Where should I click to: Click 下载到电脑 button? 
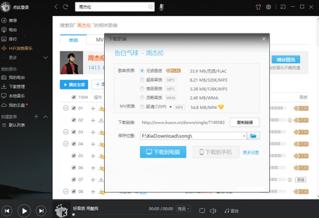163,152
